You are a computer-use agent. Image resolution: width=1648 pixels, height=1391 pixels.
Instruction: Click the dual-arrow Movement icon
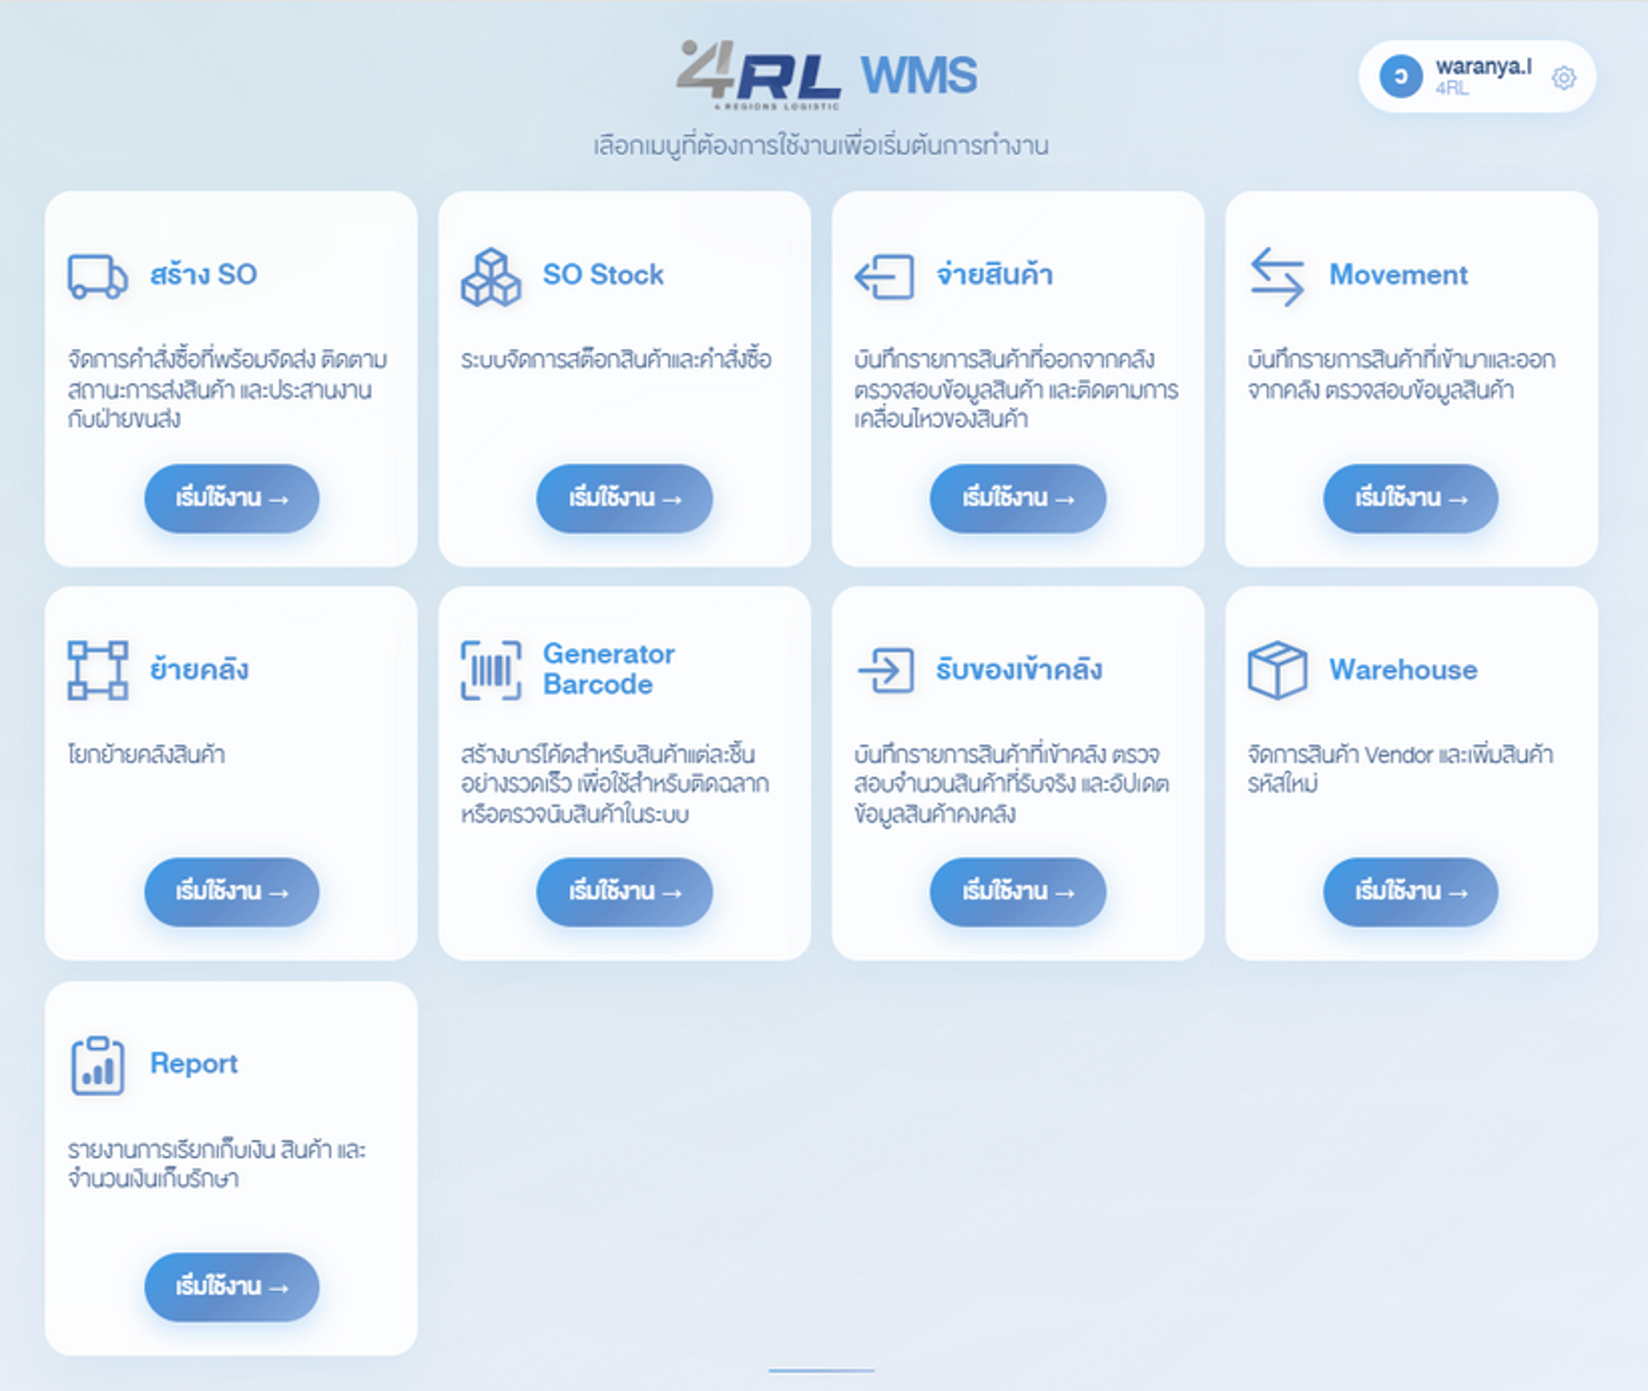pyautogui.click(x=1276, y=276)
